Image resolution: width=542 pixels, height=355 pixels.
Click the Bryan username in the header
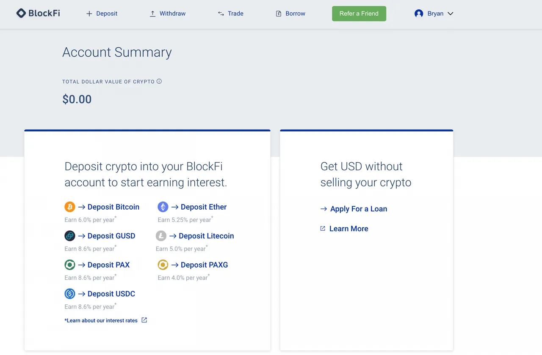pos(435,14)
